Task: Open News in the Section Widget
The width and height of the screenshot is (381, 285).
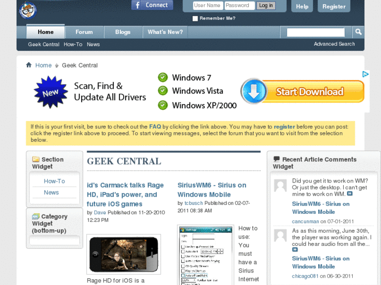Action: click(51, 192)
